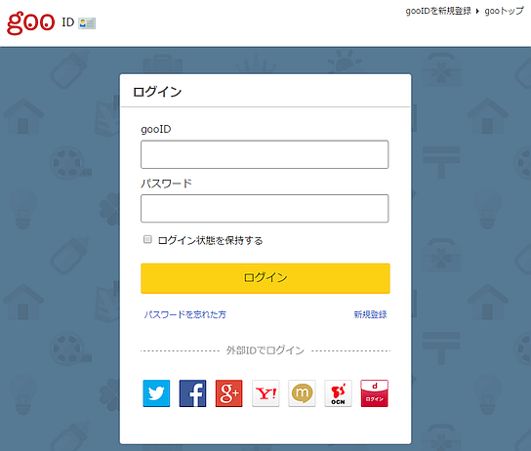
Task: Click the ID text next to goo logo
Action: [x=67, y=22]
